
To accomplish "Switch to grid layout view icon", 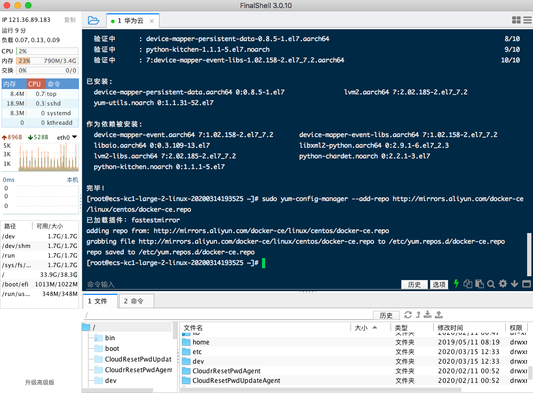I will [516, 20].
